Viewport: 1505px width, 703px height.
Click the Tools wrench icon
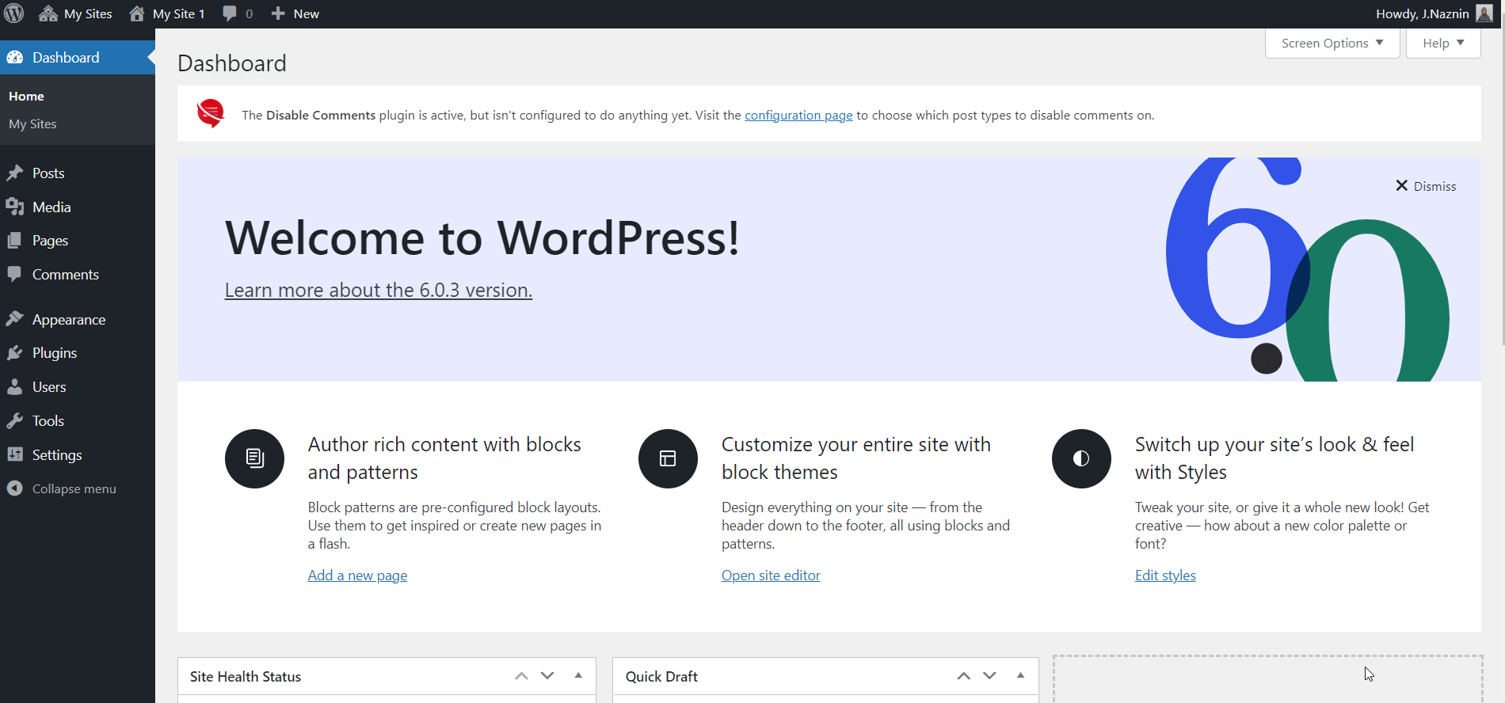[15, 420]
